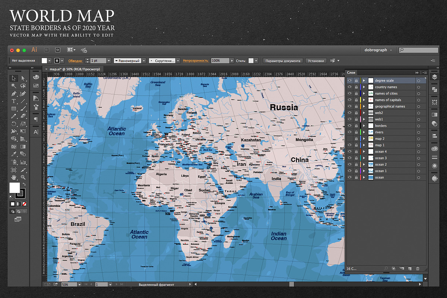
Task: Select the Pencil tool
Action: [x=13, y=116]
